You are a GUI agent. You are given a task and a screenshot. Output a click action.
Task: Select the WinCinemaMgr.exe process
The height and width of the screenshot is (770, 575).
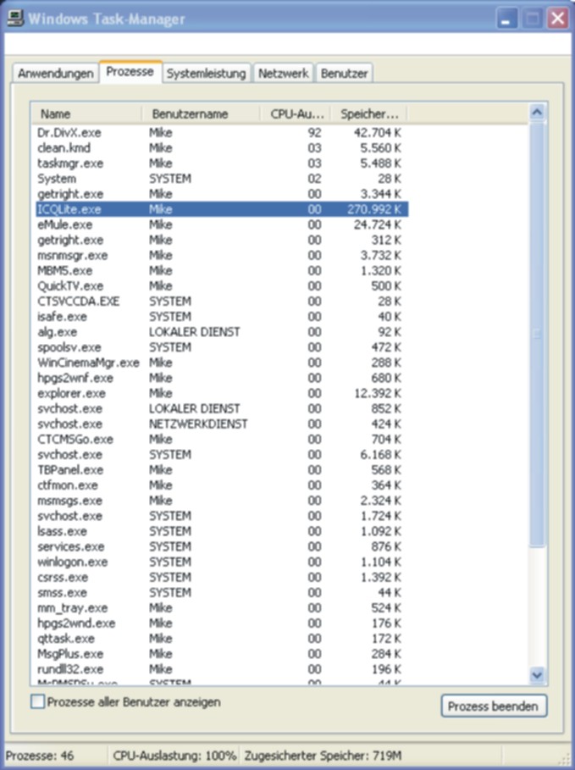pyautogui.click(x=222, y=363)
